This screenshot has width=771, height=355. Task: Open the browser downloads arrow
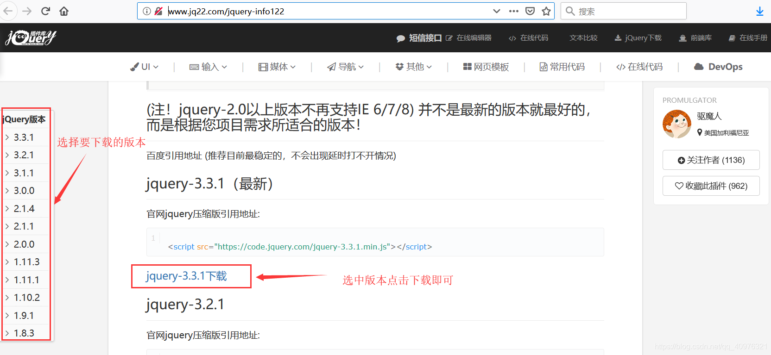point(760,11)
